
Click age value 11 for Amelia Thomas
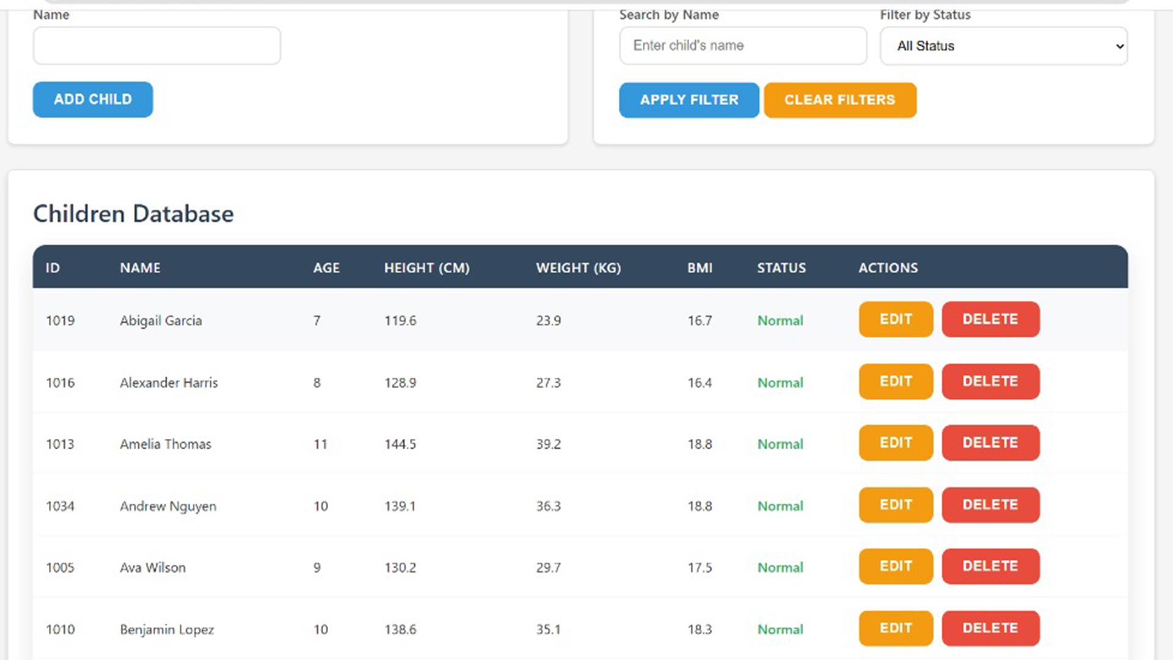pyautogui.click(x=320, y=444)
